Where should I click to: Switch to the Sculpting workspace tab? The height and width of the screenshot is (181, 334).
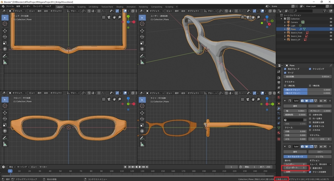(x=81, y=7)
